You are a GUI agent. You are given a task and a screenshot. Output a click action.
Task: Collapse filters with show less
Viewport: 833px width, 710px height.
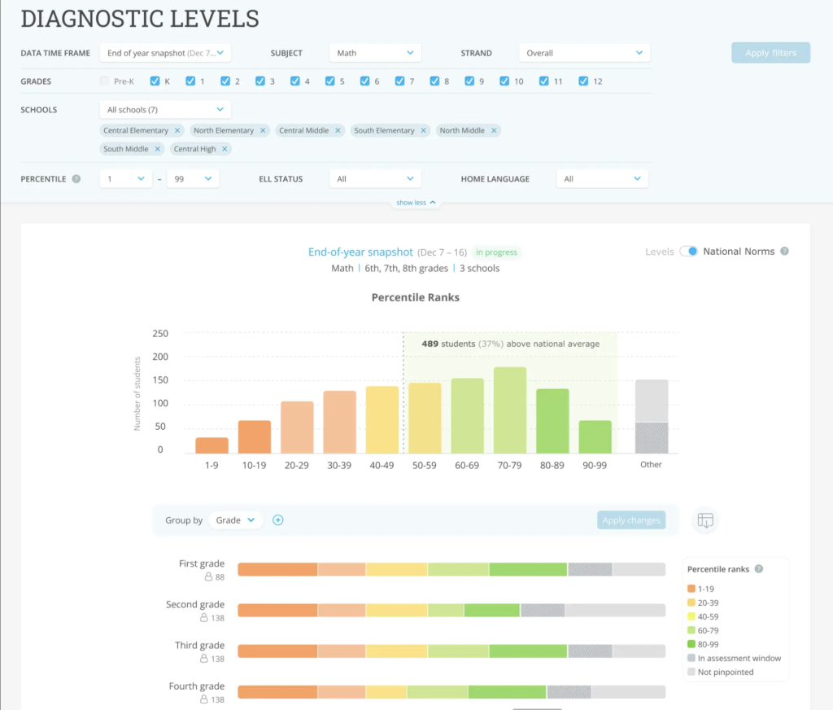click(x=416, y=203)
